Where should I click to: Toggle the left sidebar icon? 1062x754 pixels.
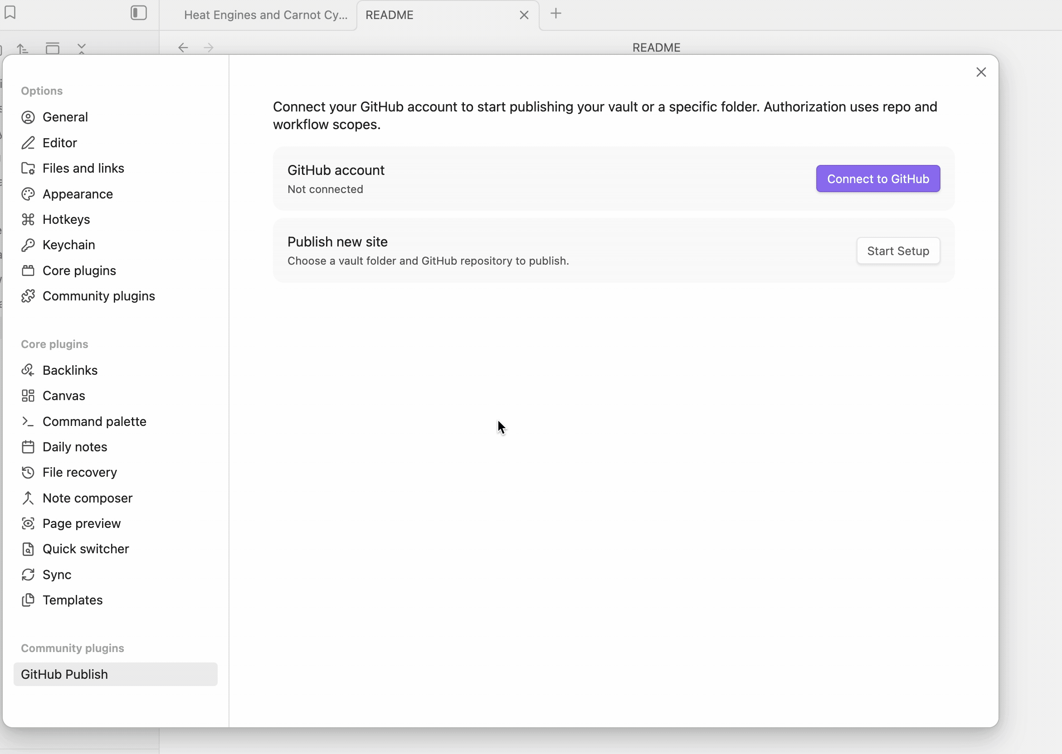click(x=138, y=13)
